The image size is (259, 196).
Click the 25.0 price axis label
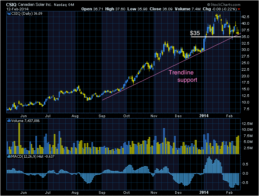pos(245,63)
